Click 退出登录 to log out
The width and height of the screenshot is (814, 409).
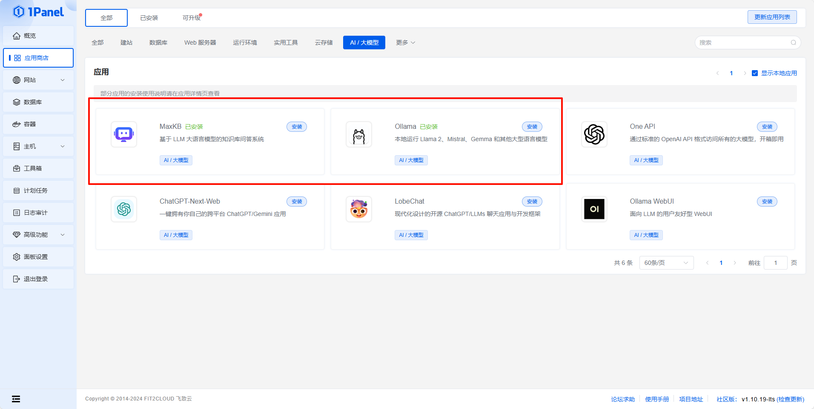click(x=38, y=279)
